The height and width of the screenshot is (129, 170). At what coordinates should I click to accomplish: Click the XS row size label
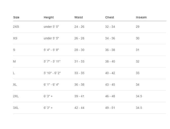point(15,38)
